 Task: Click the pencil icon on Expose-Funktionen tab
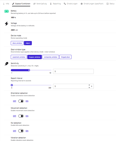[13, 4]
